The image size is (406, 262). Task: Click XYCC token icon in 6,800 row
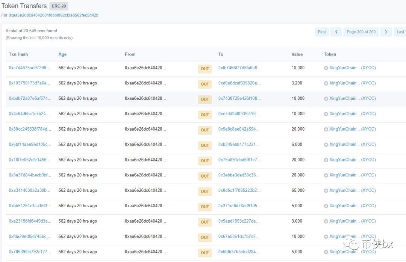(x=326, y=145)
